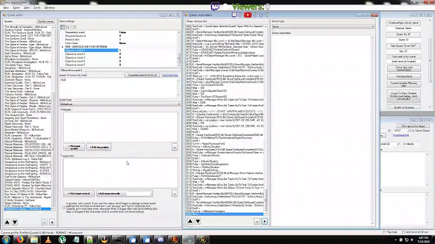Collapse the 999 - UNUSED ON THIS VERSION group

[62, 47]
